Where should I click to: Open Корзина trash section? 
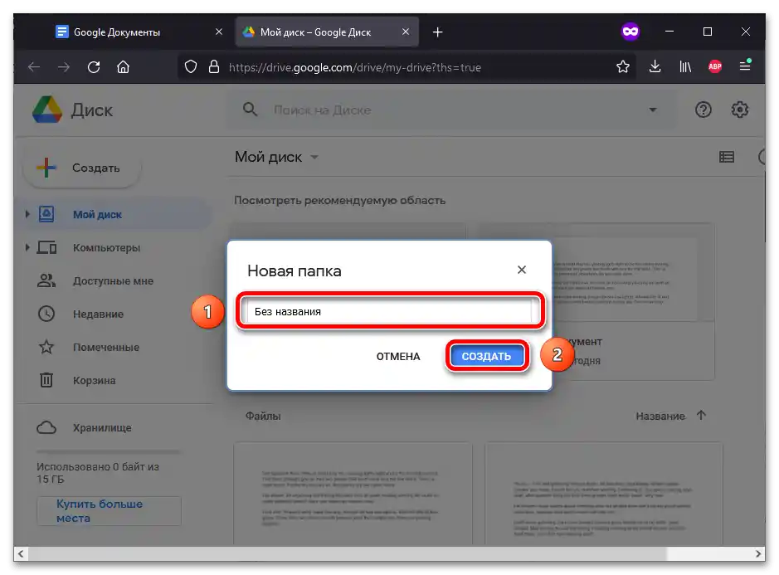tap(94, 381)
